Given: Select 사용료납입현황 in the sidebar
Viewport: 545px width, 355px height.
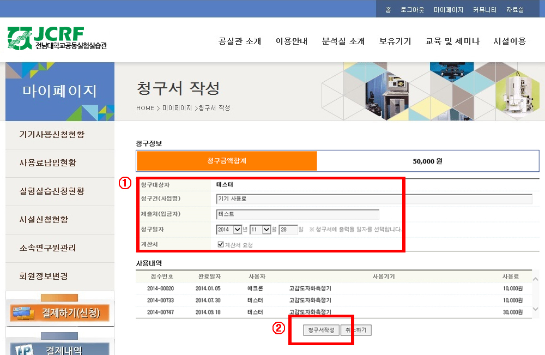Looking at the screenshot, I should [48, 163].
